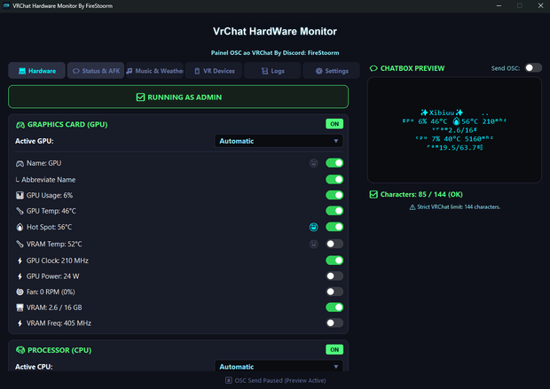Click the chatbox preview display area
Viewport: 550px width, 389px height.
[x=454, y=130]
